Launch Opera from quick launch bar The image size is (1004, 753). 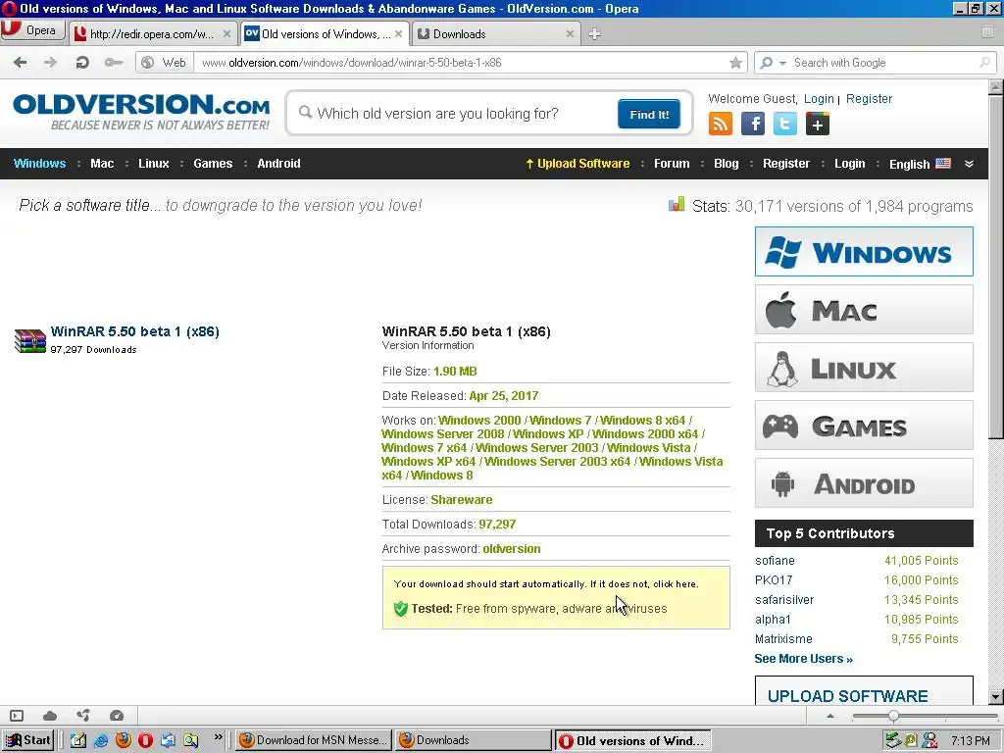click(x=145, y=740)
